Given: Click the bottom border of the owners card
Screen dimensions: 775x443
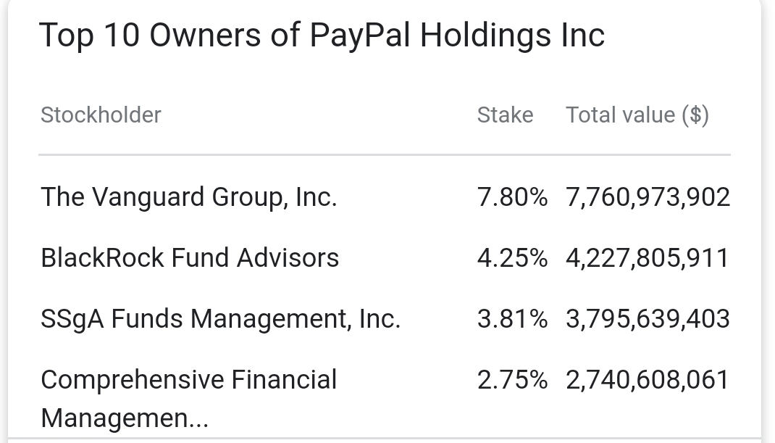Looking at the screenshot, I should pyautogui.click(x=384, y=438).
